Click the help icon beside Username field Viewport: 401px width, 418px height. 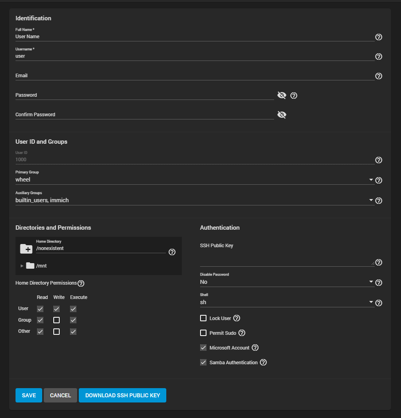pos(378,57)
